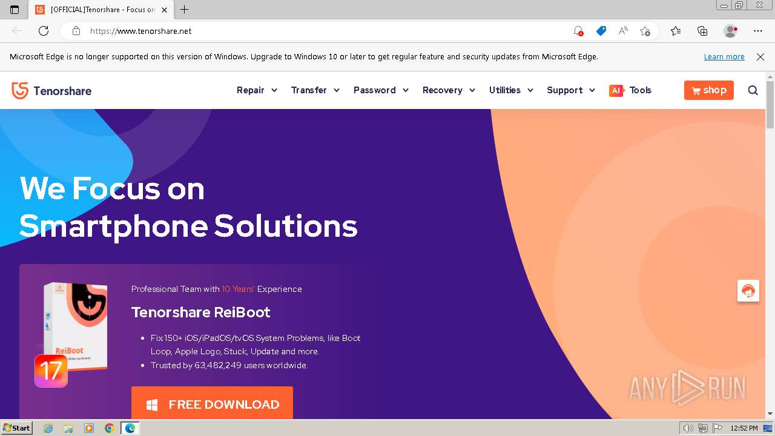
Task: Open the Windows Start menu
Action: tap(16, 428)
